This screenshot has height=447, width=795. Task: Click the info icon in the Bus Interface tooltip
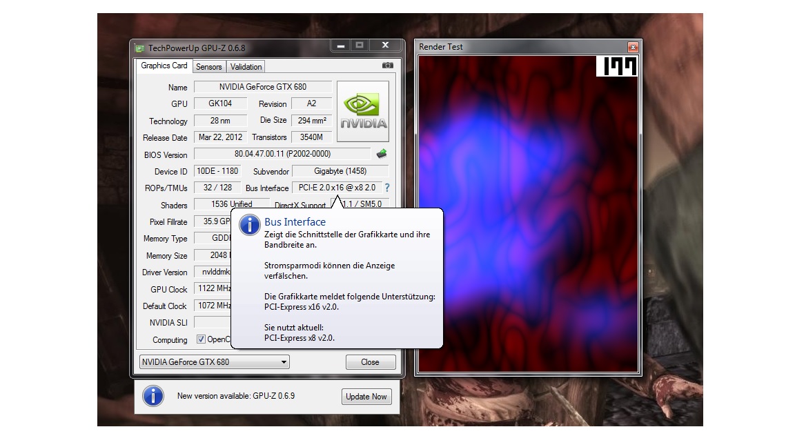point(249,224)
